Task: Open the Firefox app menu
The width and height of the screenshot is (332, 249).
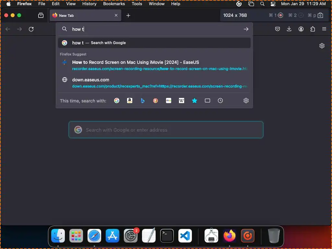Action: 24,4
